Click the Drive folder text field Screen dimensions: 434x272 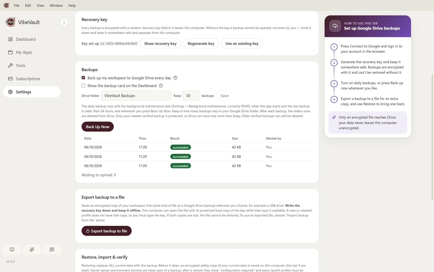coord(136,96)
